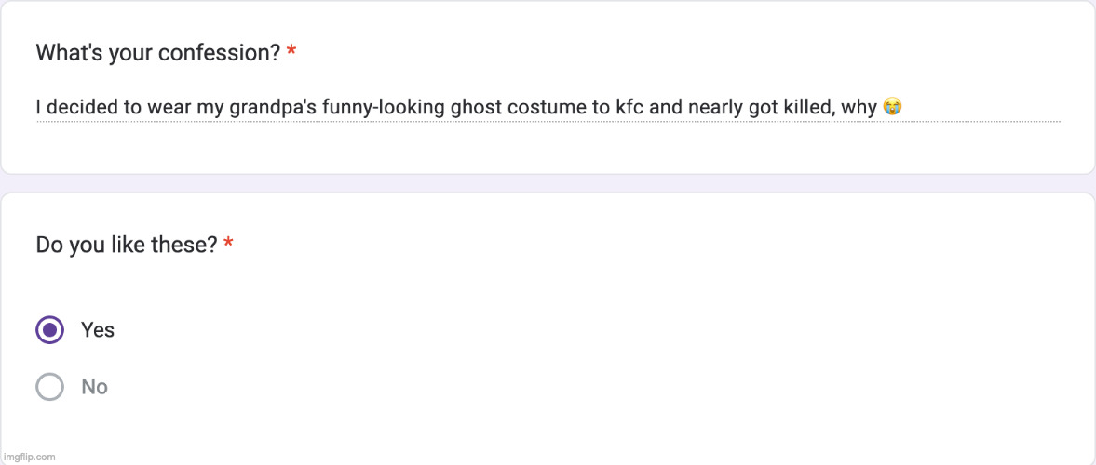The image size is (1096, 465).
Task: Click the red asterisk after "Do you like these?"
Action: [229, 246]
